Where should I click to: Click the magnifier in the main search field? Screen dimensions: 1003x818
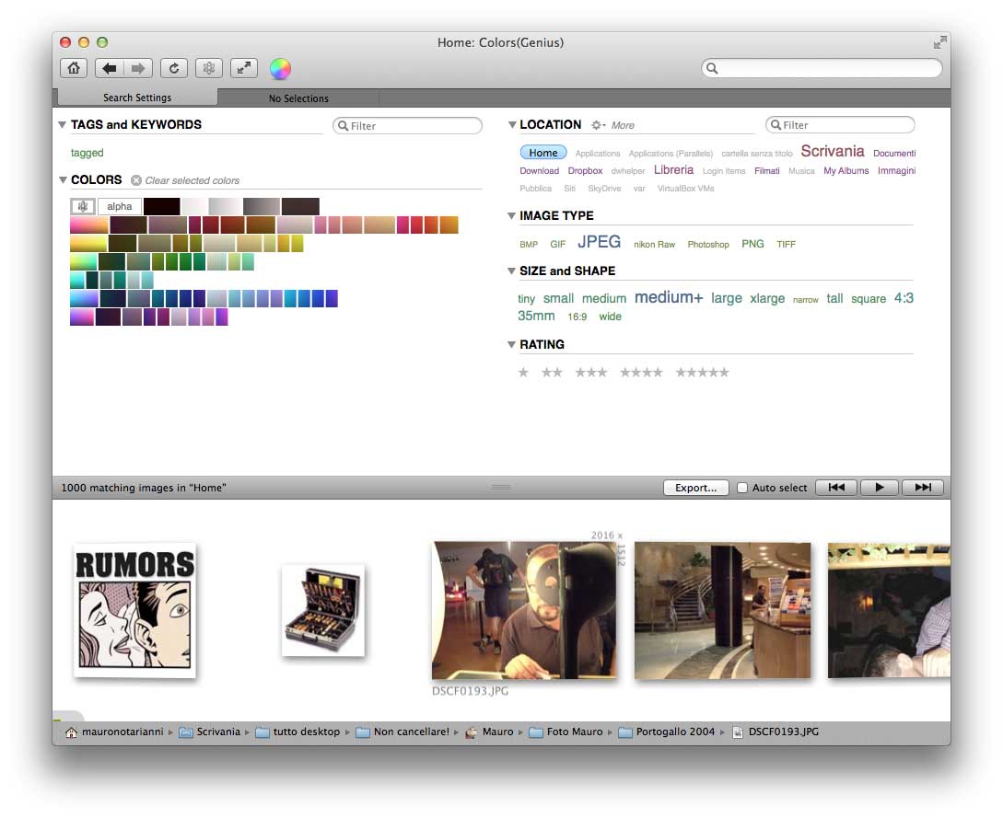tap(712, 68)
